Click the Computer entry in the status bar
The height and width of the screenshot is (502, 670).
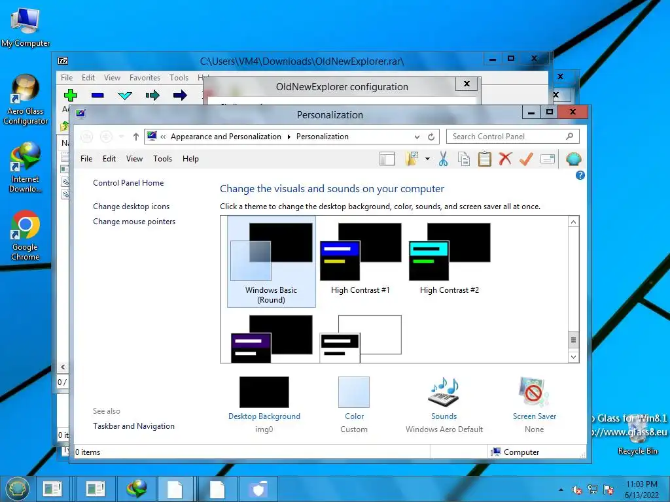tap(515, 452)
